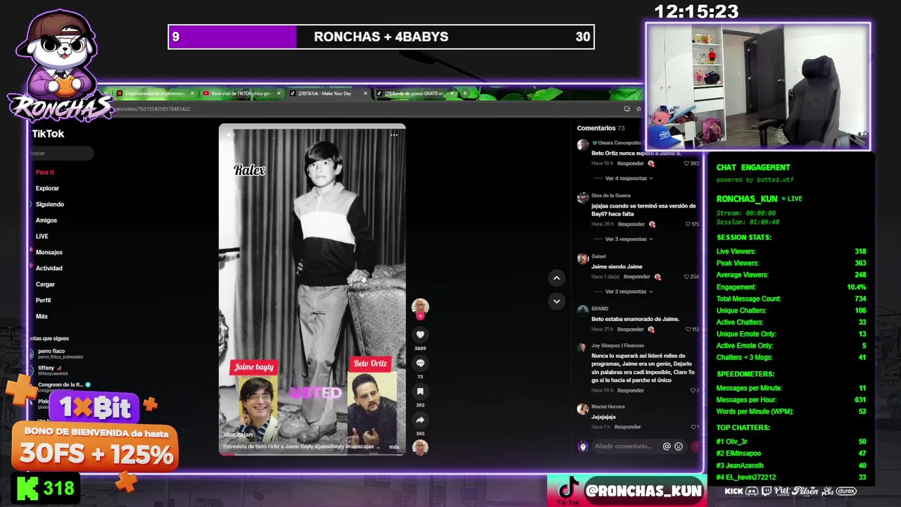Screen dimensions: 901x507
Task: Mute the TikTok video with speaker icon
Action: point(230,134)
